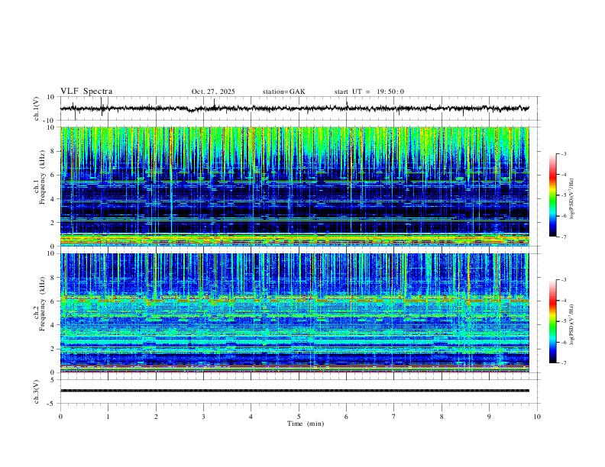This screenshot has width=605, height=467.
Task: Click the "2" kHz tick on ch.2 frequency axis
Action: click(53, 349)
